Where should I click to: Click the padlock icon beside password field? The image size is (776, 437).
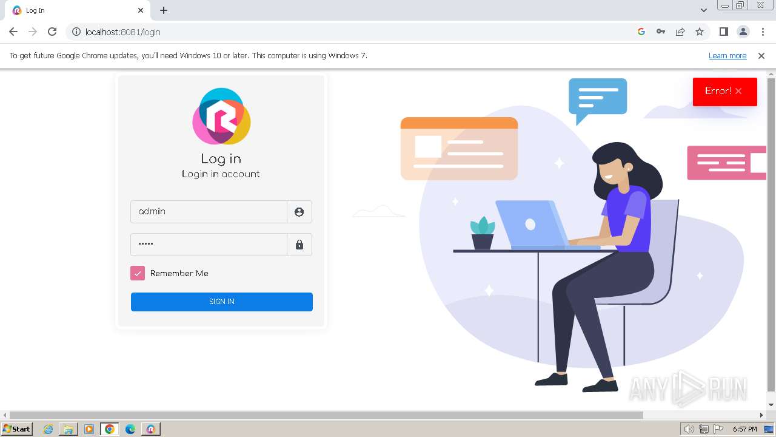pyautogui.click(x=299, y=245)
